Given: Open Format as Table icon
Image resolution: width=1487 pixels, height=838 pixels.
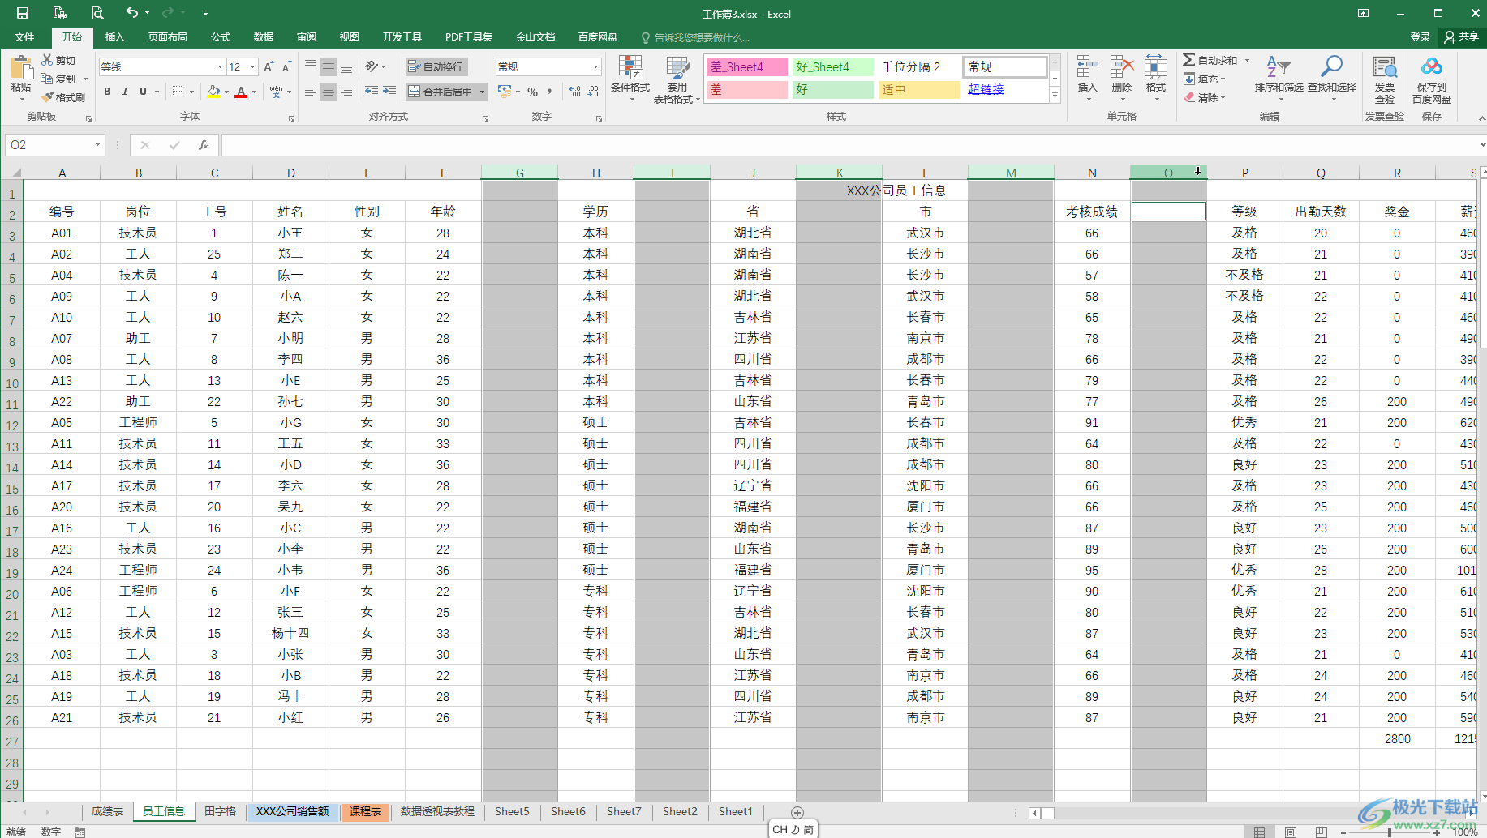Looking at the screenshot, I should [677, 68].
